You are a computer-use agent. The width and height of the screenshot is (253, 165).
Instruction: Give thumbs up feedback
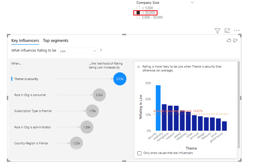(229, 40)
